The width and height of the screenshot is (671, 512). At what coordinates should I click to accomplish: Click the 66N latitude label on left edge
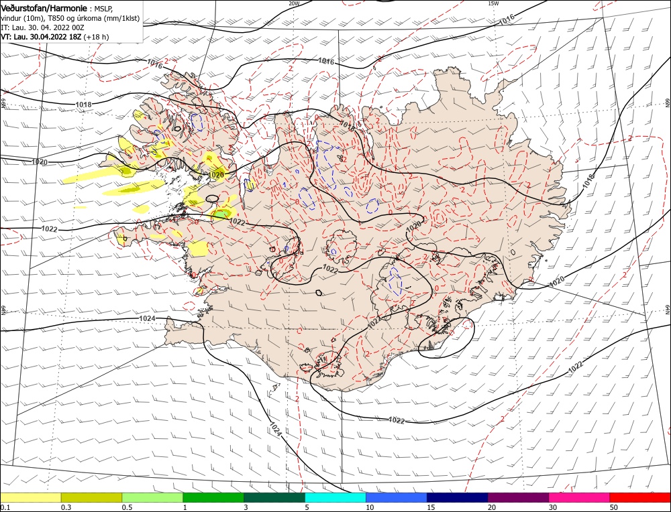pos(3,105)
